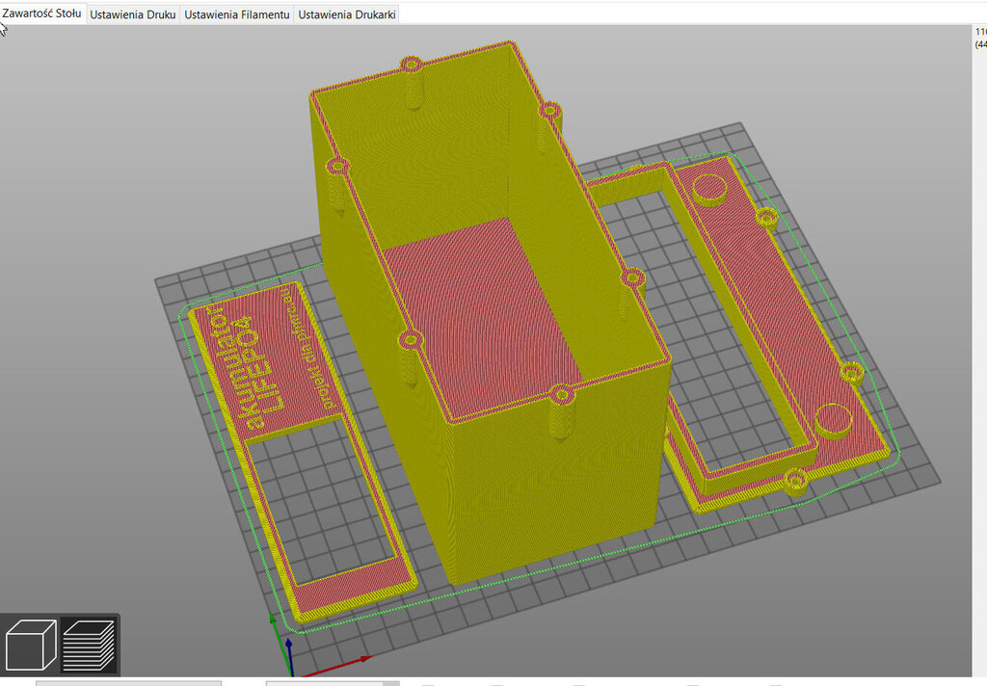
Task: Open the Ustawienia Druku tab
Action: [133, 15]
